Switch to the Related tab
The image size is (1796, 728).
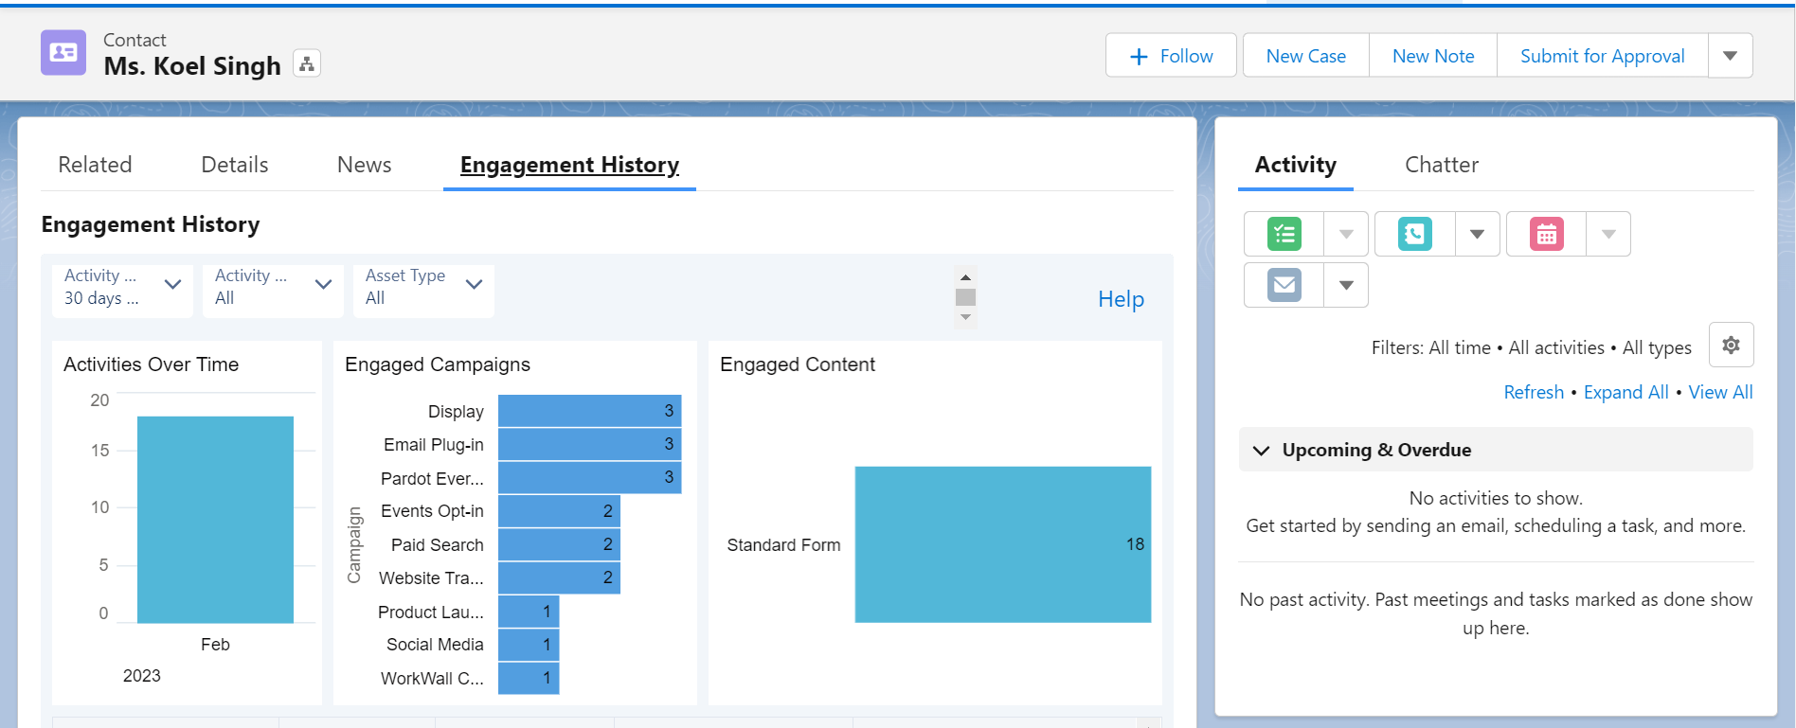pos(95,165)
